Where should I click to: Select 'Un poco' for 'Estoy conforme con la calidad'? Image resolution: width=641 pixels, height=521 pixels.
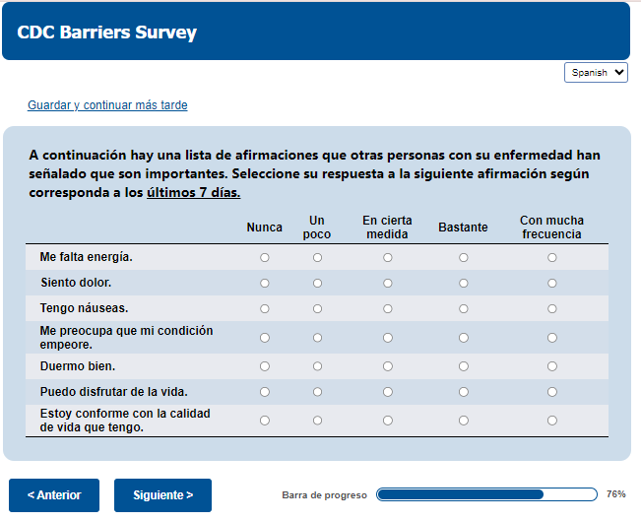[x=317, y=421]
